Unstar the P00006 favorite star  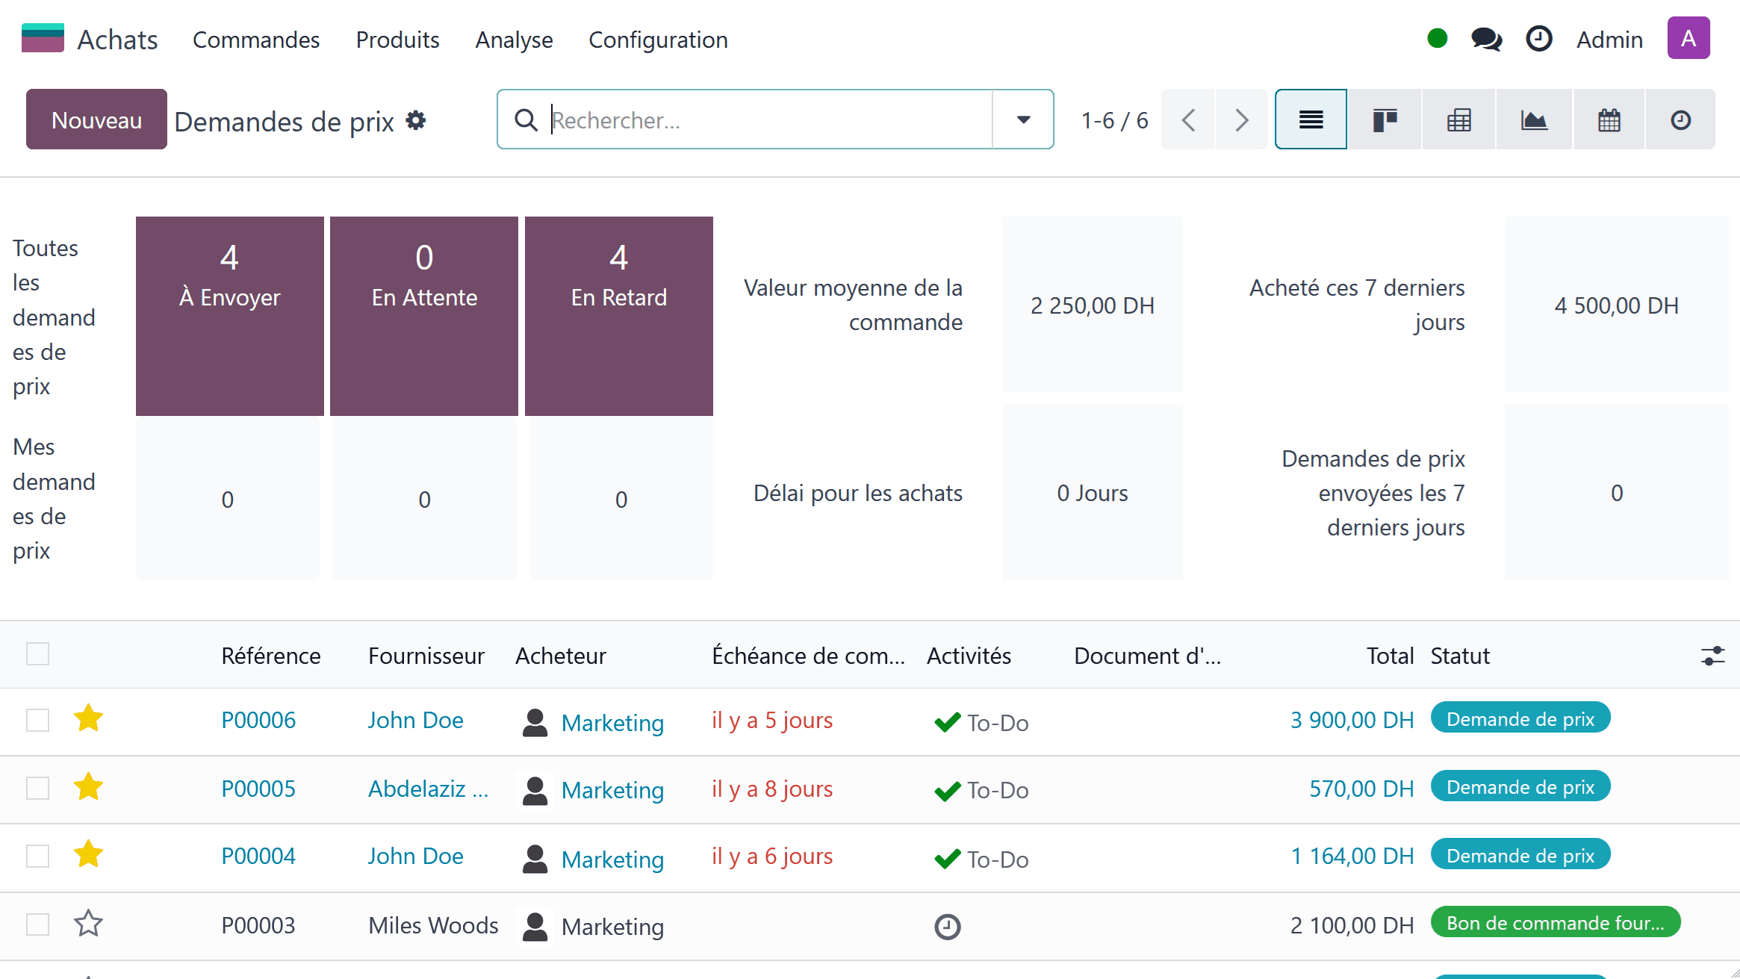click(x=88, y=719)
